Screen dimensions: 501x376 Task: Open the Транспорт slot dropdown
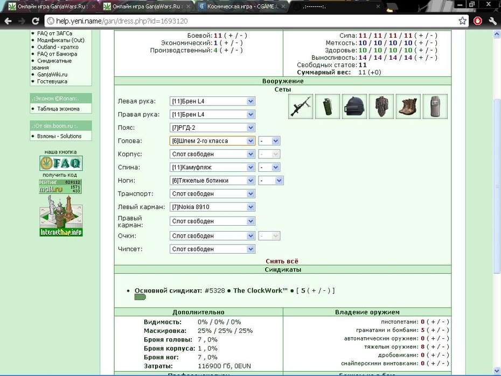pyautogui.click(x=212, y=194)
